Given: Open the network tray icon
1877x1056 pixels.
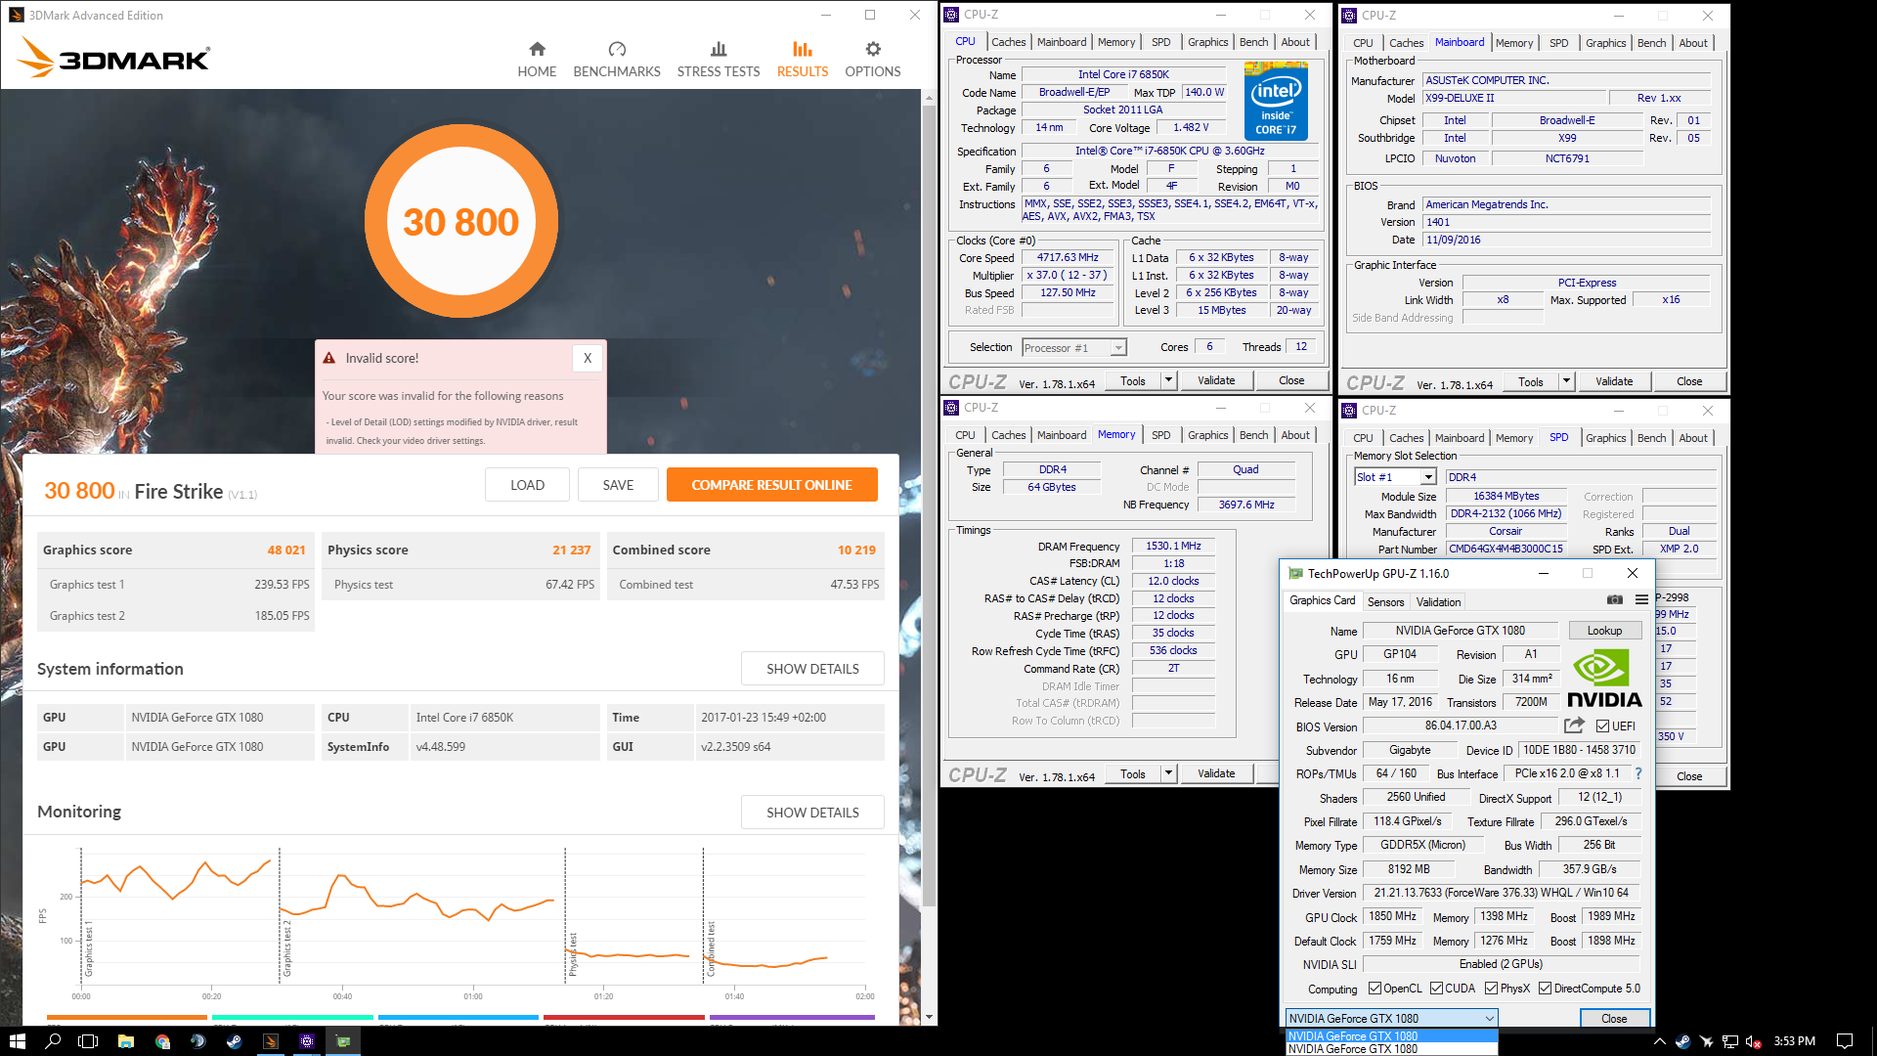Looking at the screenshot, I should (1729, 1041).
